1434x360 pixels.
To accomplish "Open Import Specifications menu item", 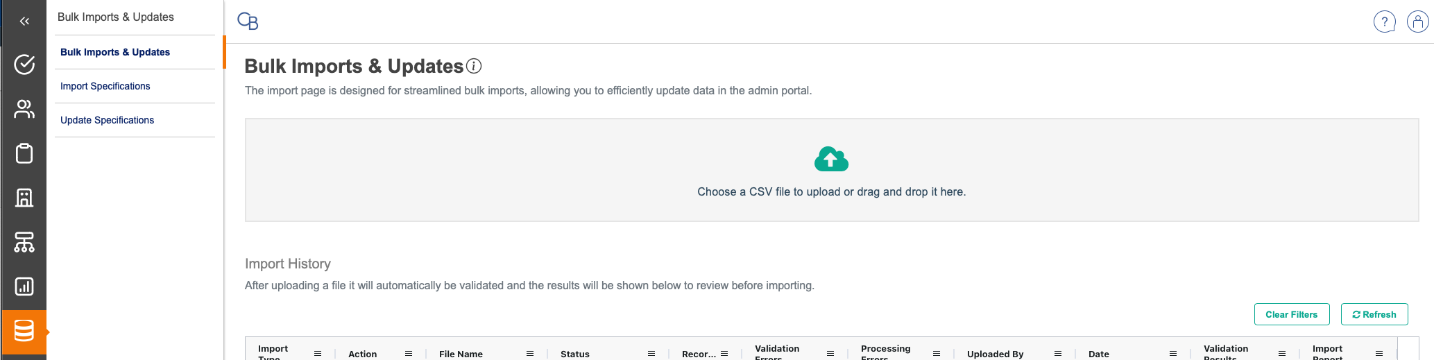I will click(x=105, y=86).
